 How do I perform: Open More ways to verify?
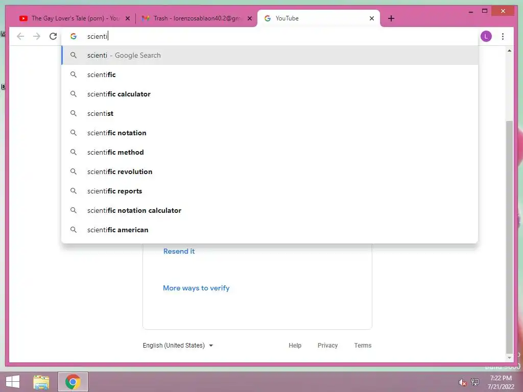(x=196, y=288)
